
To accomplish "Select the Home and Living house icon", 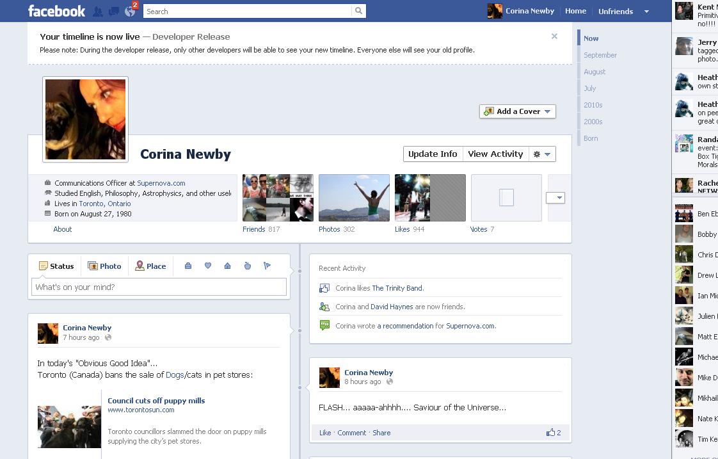I will [x=227, y=266].
